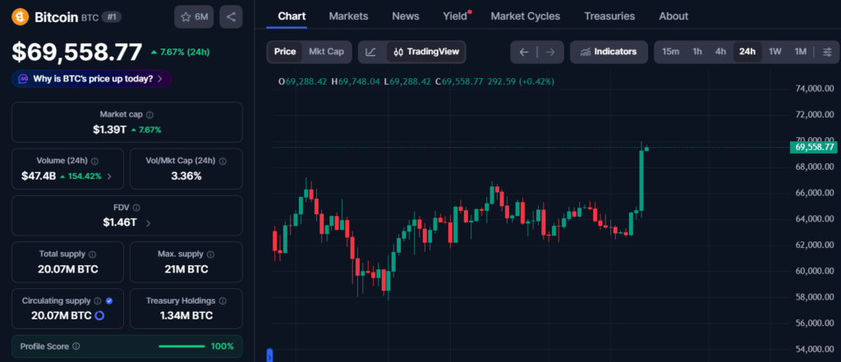Switch to TradingView chart mode
This screenshot has width=841, height=362.
click(x=426, y=52)
